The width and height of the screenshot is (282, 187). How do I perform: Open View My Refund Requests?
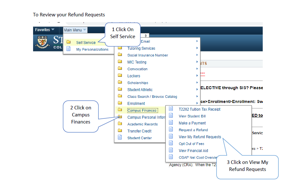pyautogui.click(x=200, y=137)
